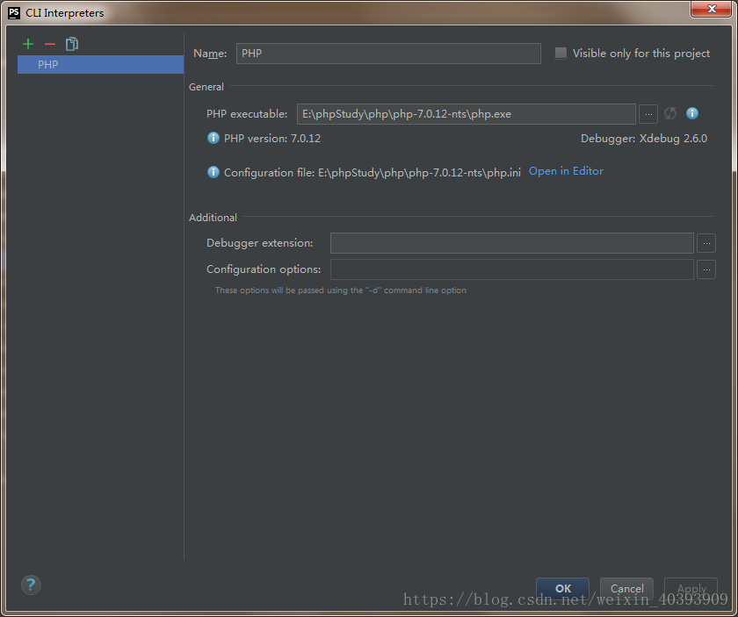Add a new PHP interpreter

pos(27,43)
